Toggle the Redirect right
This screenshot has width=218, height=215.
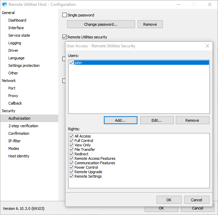71,154
